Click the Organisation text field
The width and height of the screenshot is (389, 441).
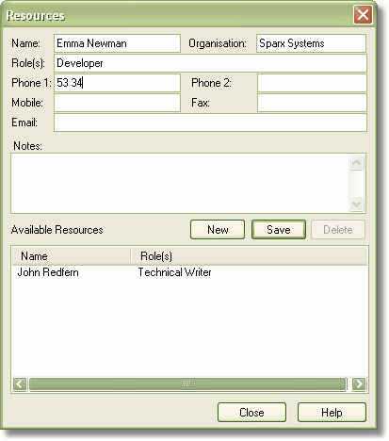[311, 43]
